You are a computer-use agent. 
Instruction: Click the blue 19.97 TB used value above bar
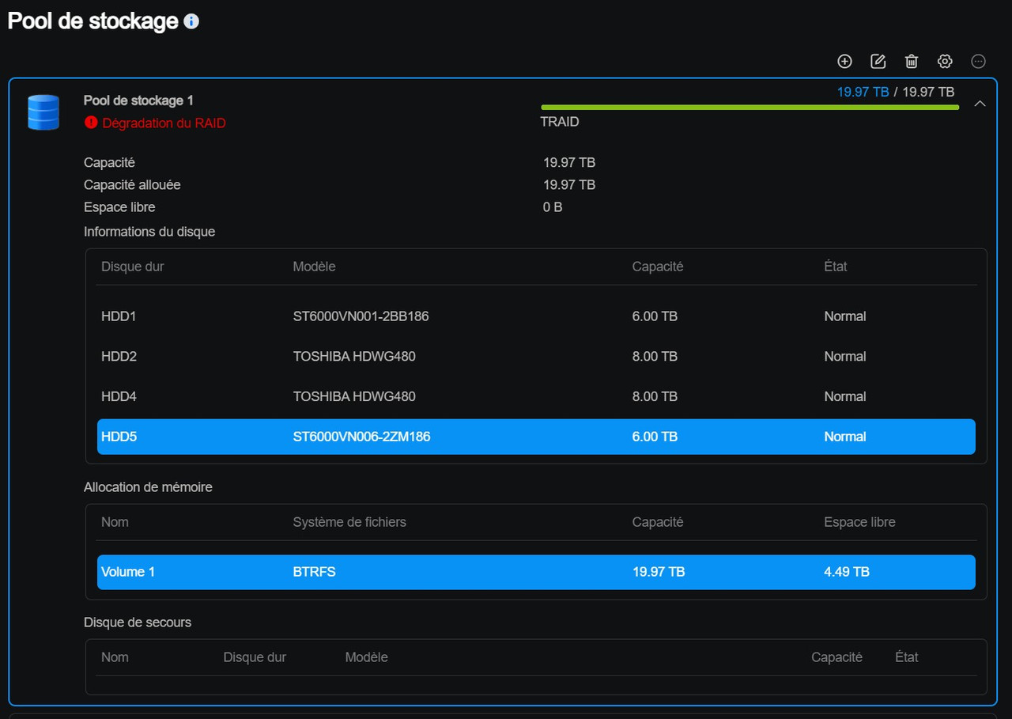click(863, 92)
